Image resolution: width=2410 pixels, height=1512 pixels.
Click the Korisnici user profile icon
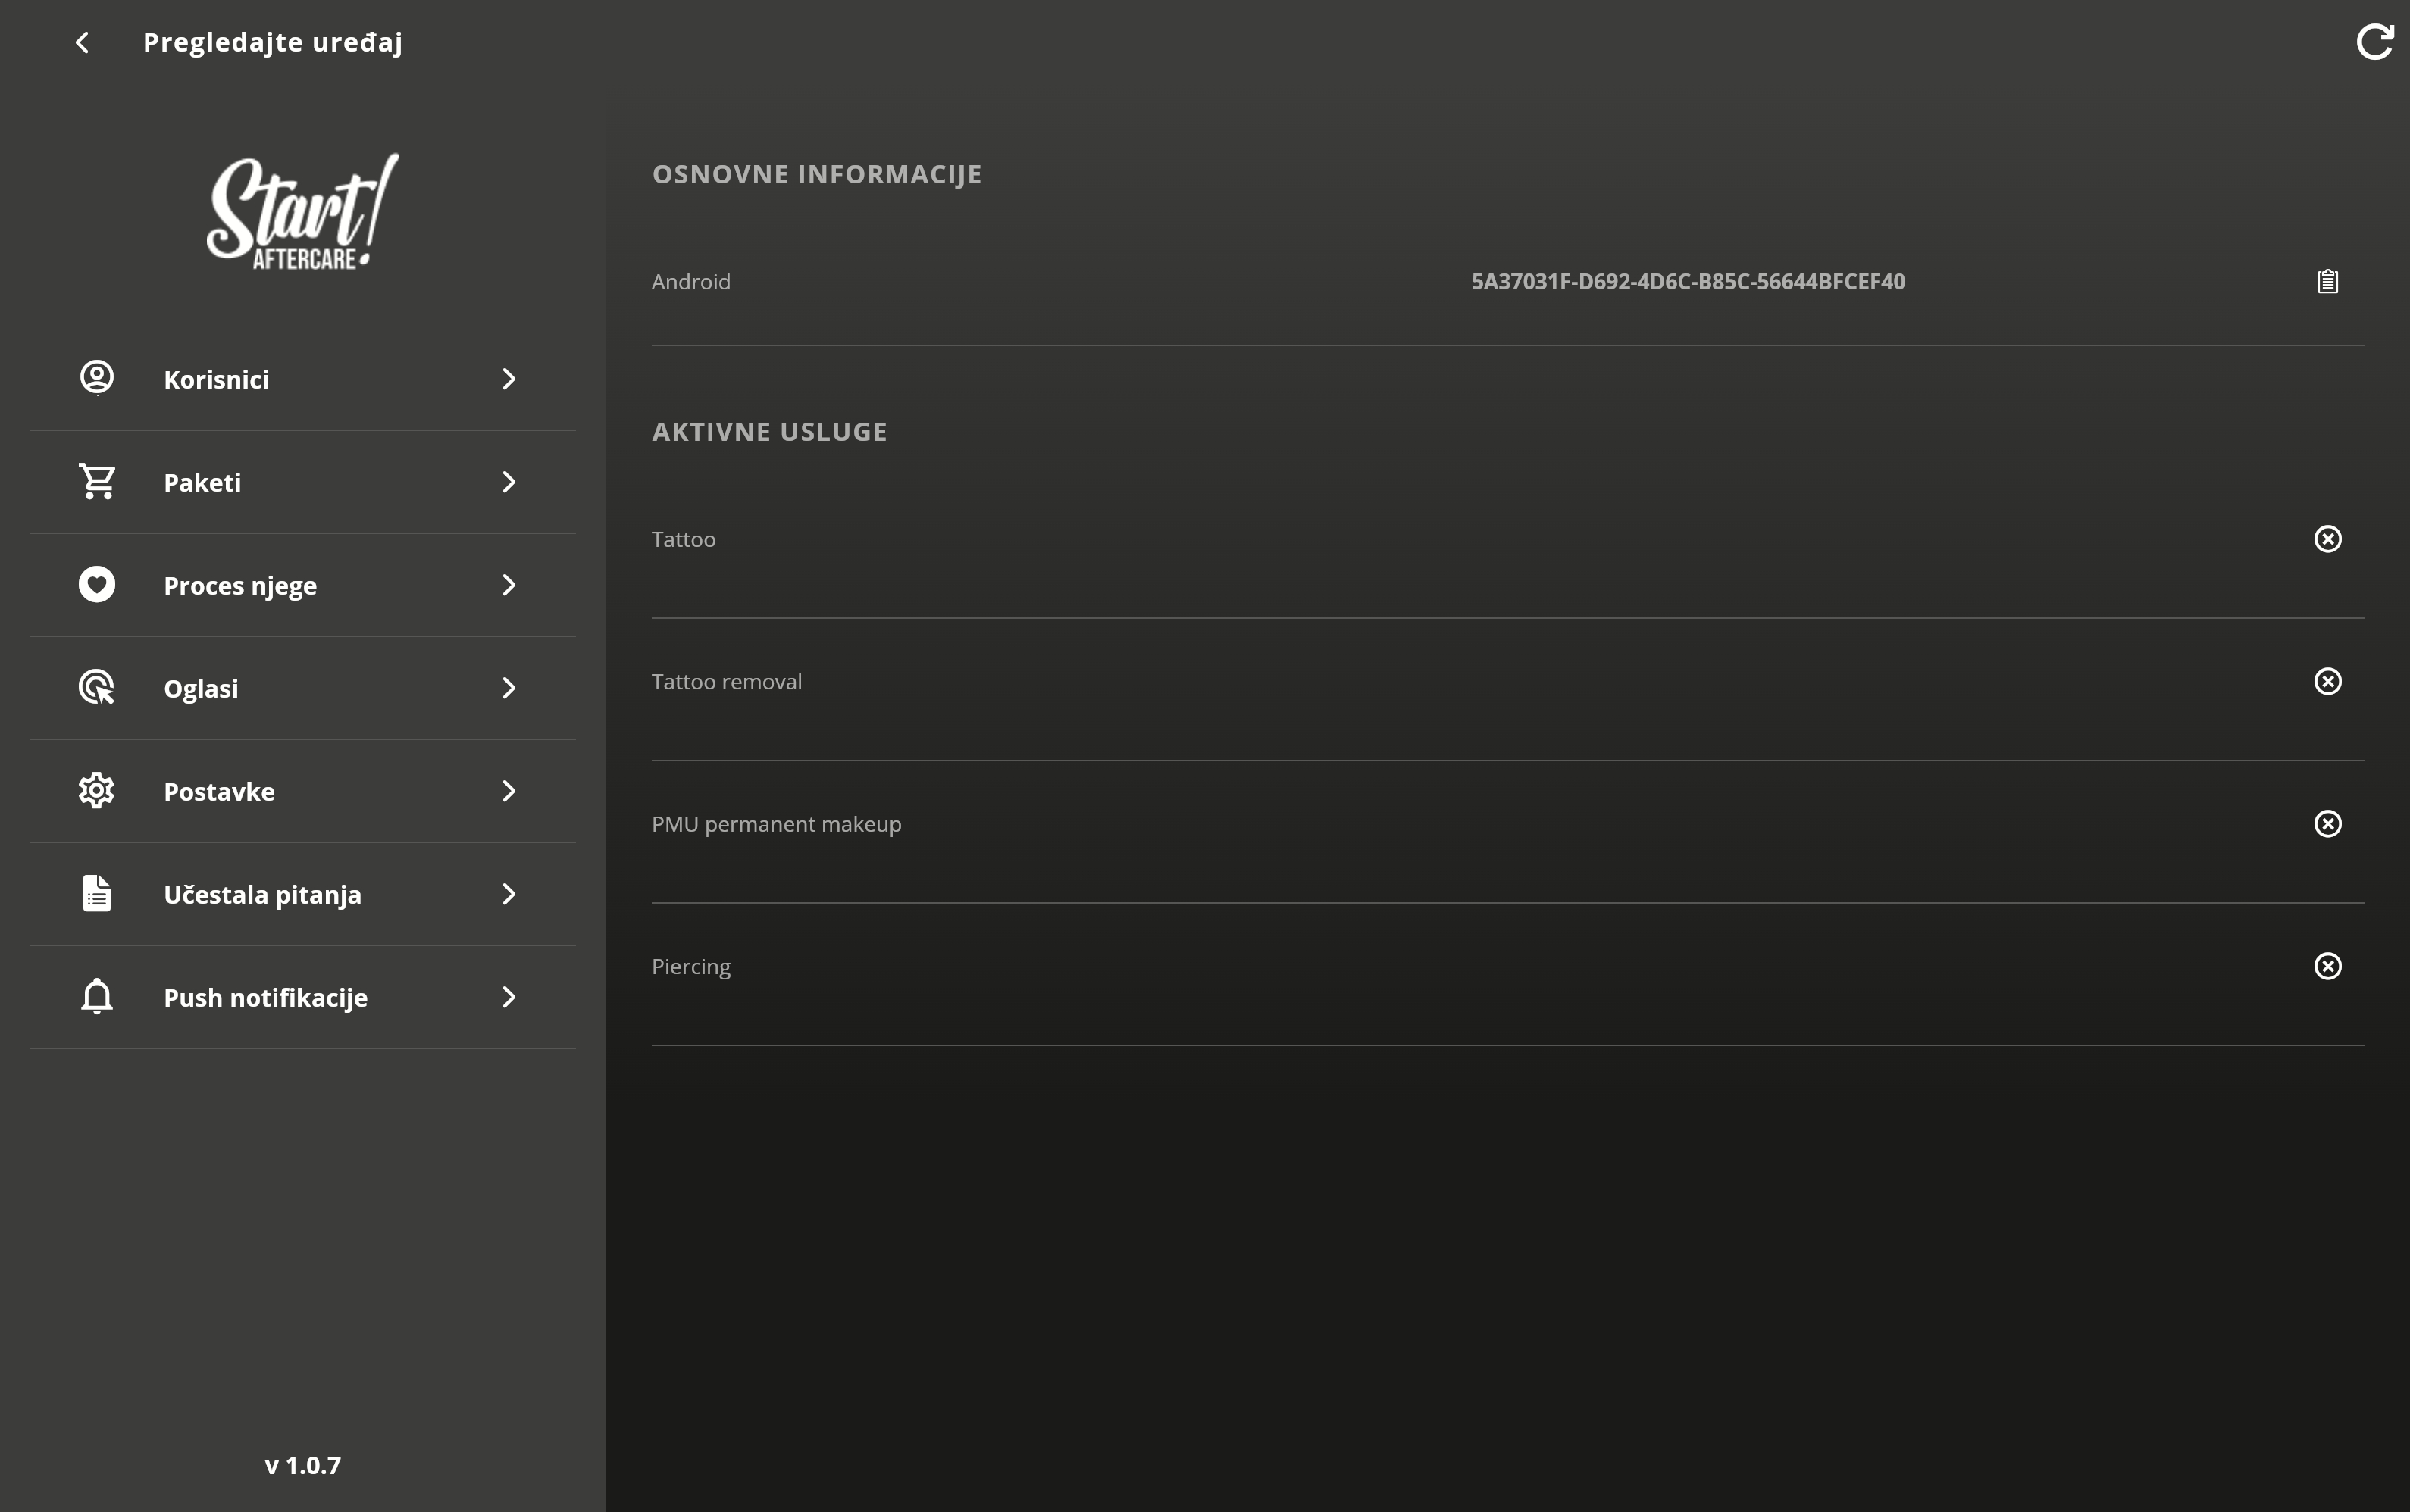97,378
